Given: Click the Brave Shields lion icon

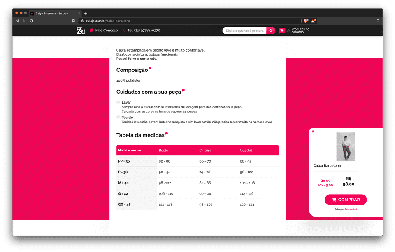Looking at the screenshot, I should point(305,21).
